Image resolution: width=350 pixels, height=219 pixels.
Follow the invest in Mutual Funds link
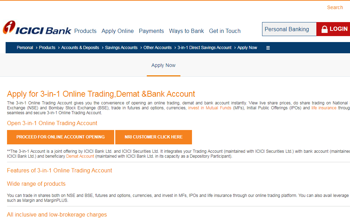[210, 108]
